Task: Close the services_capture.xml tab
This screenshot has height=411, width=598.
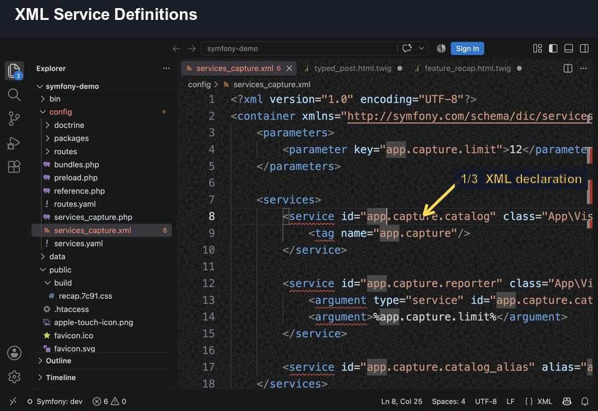Action: (290, 68)
